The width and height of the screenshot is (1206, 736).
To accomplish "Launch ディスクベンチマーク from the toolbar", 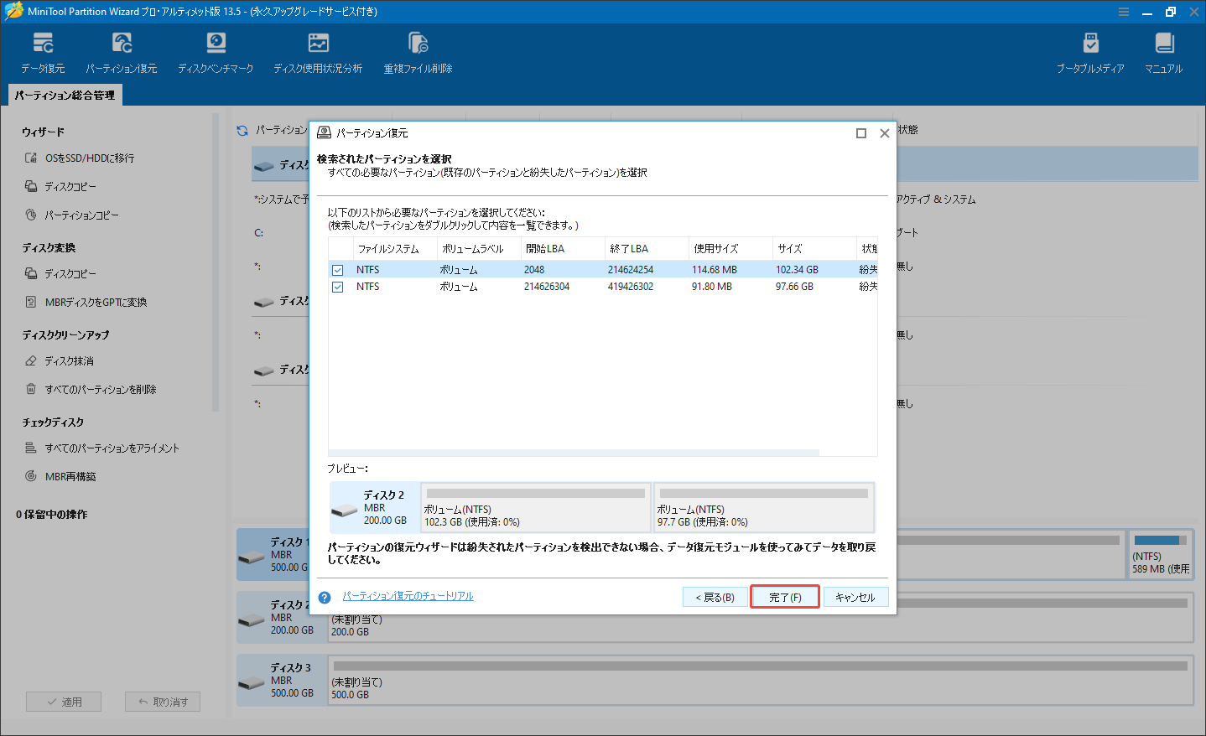I will pyautogui.click(x=216, y=50).
